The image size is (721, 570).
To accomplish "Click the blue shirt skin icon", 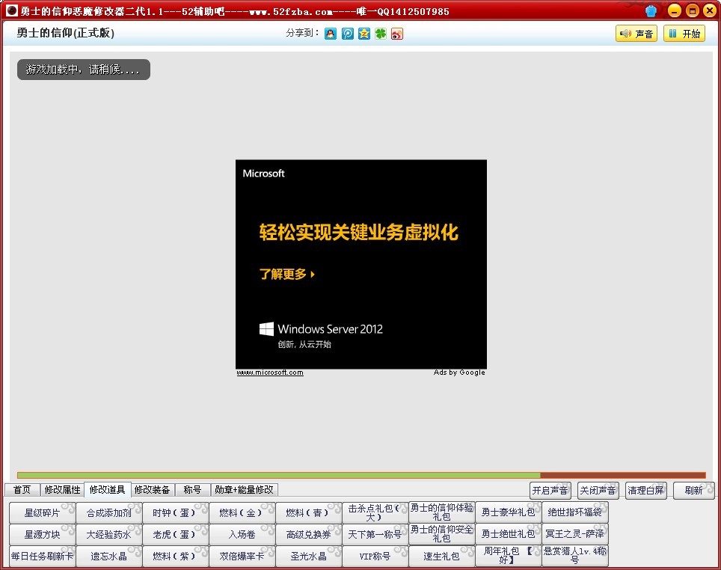I will click(x=651, y=10).
